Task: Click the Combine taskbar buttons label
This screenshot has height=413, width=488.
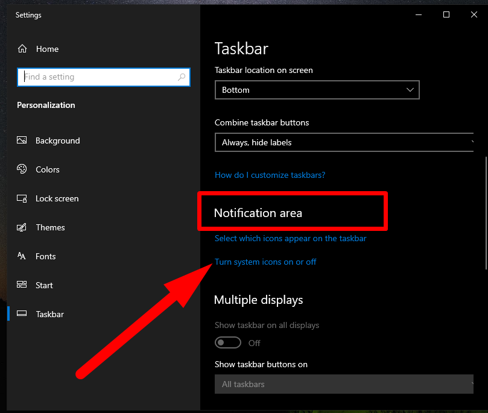Action: coord(262,122)
